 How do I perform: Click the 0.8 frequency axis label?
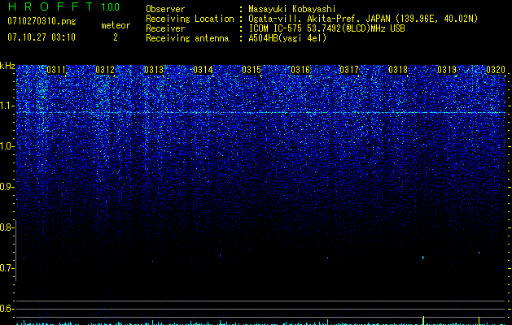[x=7, y=227]
